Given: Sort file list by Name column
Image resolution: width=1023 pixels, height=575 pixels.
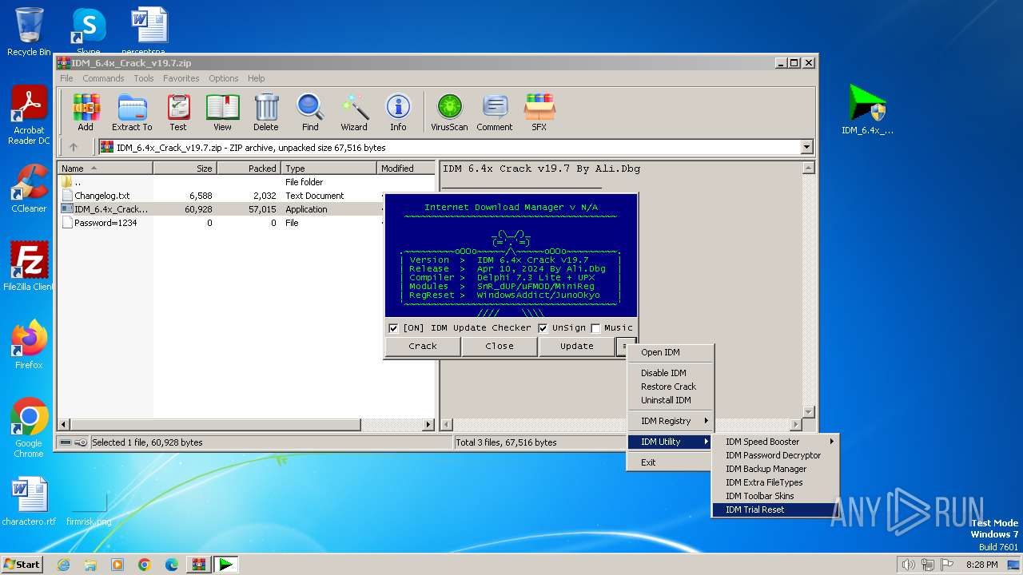Looking at the screenshot, I should coord(105,169).
